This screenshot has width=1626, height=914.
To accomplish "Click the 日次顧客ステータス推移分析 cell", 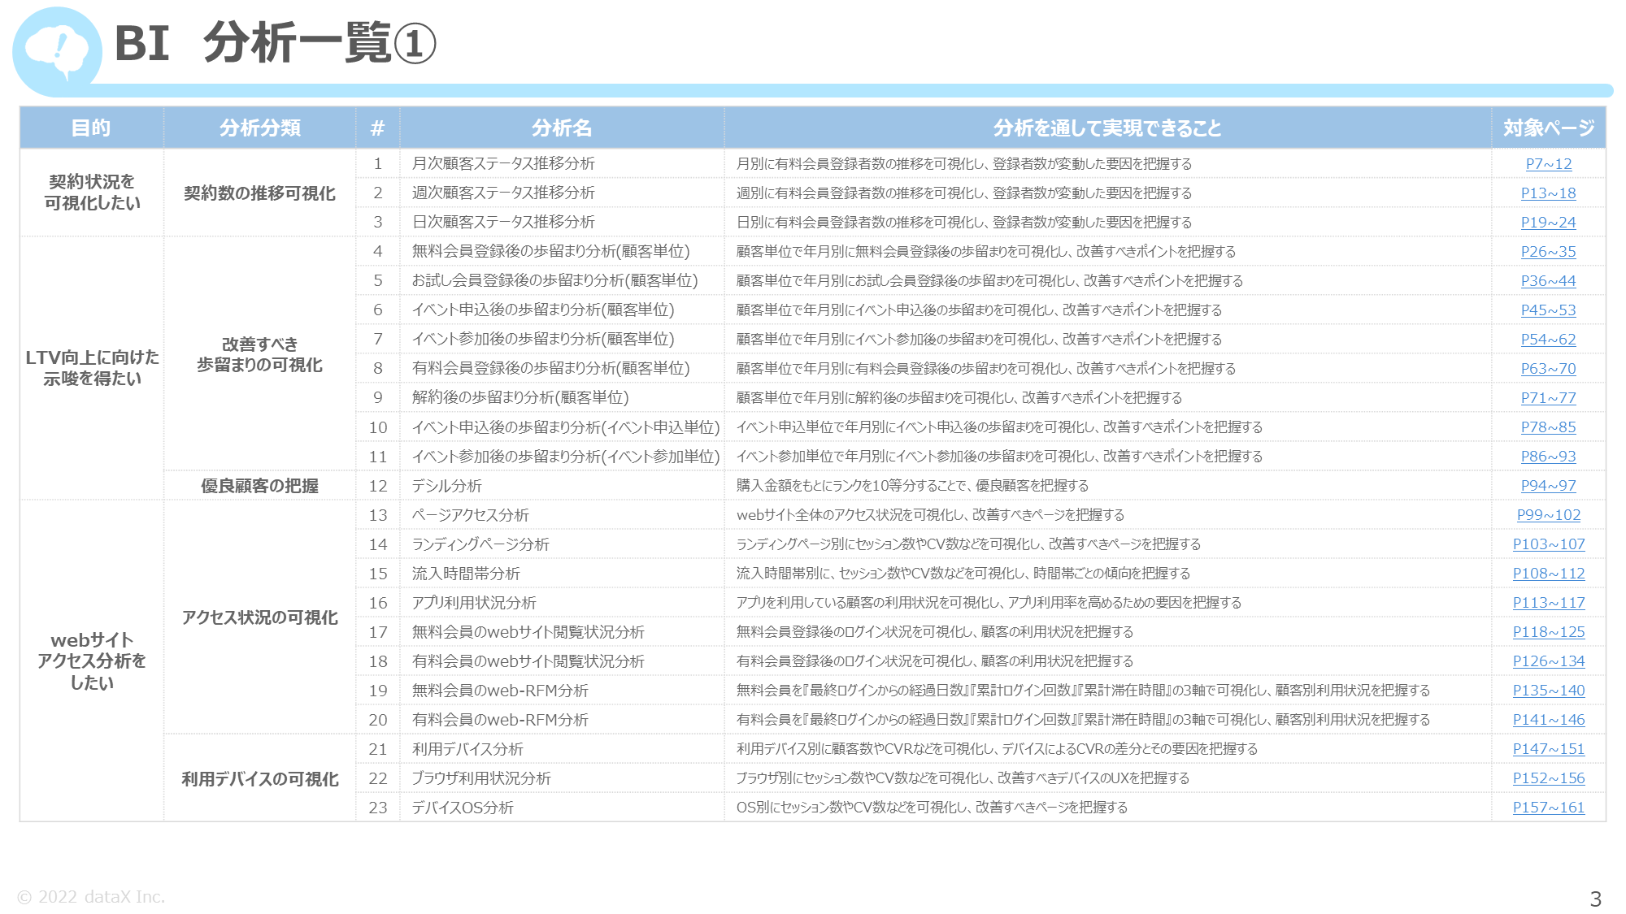I will pyautogui.click(x=562, y=222).
